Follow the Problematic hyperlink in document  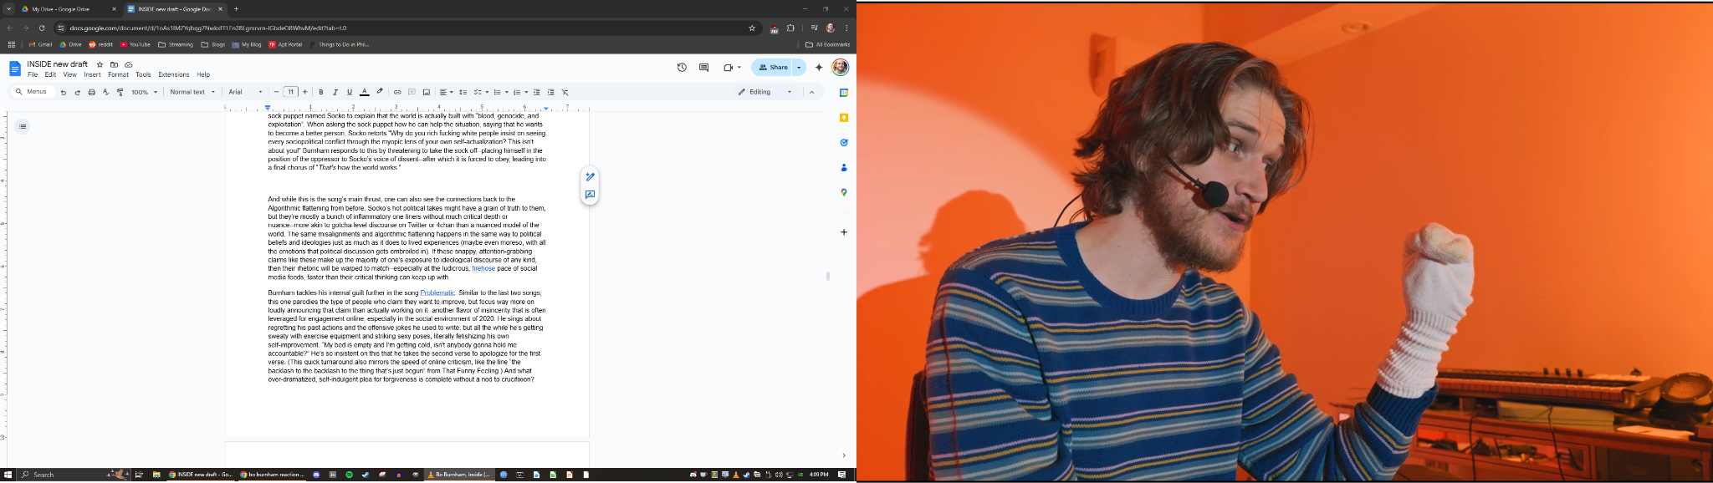click(x=437, y=293)
